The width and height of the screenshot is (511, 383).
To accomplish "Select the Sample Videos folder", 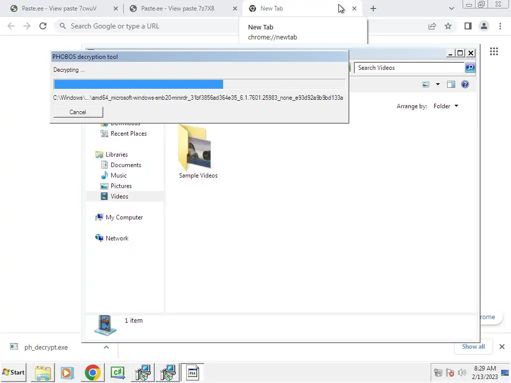I will (x=198, y=152).
